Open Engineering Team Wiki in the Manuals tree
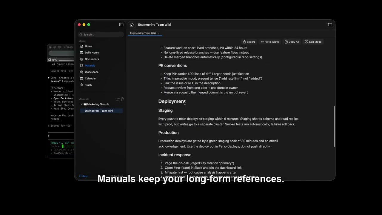The height and width of the screenshot is (215, 382). tap(101, 111)
